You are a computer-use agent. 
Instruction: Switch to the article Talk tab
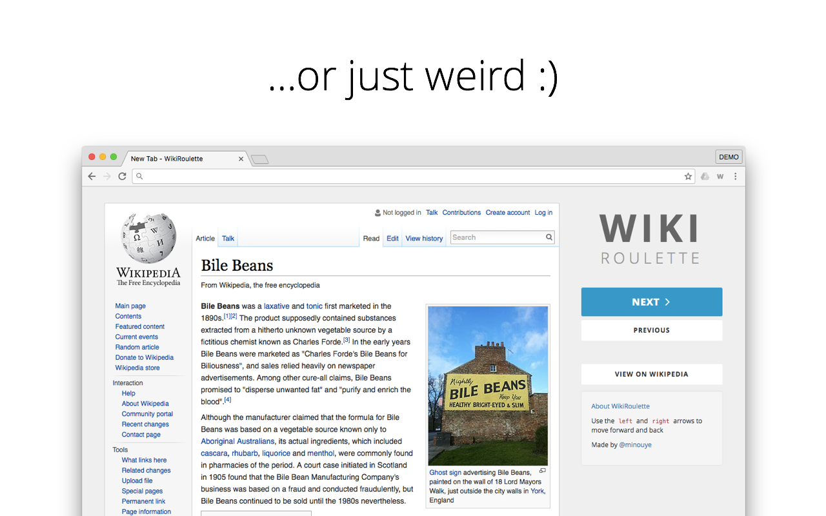228,239
